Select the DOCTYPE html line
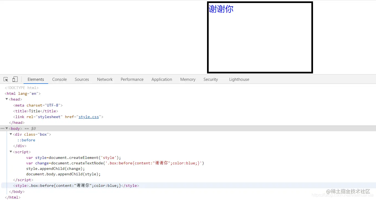This screenshot has width=376, height=200. coord(22,88)
